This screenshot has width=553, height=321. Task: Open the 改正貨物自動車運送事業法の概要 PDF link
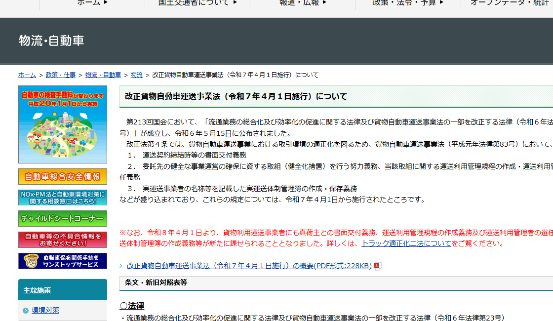click(x=249, y=266)
